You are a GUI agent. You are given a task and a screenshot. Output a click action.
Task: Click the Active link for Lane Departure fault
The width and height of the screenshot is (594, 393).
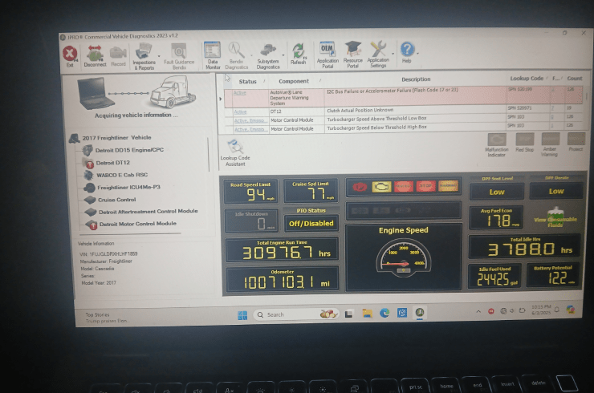click(240, 92)
